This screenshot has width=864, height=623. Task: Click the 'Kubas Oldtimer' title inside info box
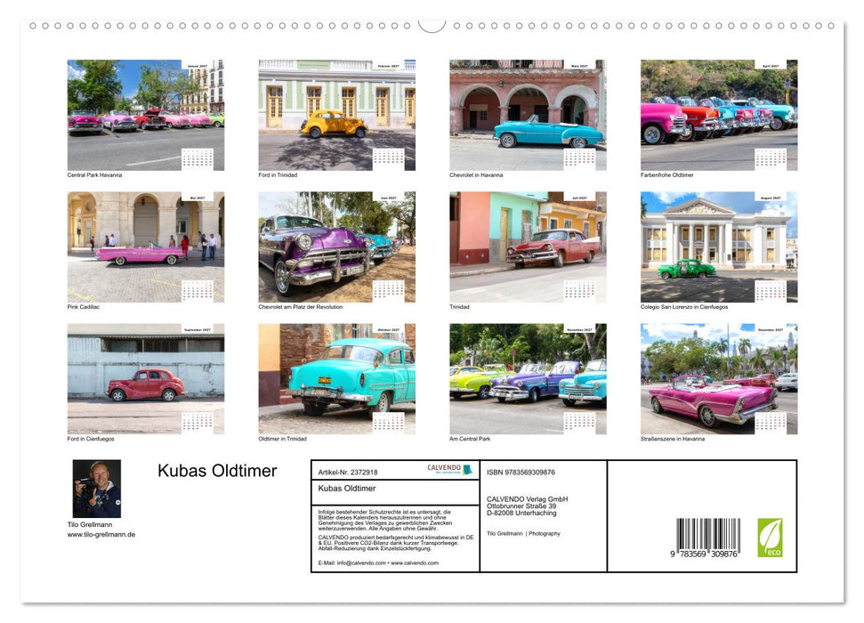pos(347,489)
